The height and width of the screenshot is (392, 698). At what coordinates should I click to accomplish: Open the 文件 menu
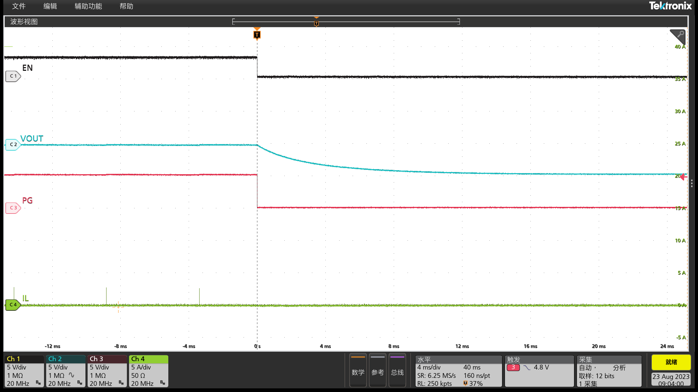coord(19,6)
